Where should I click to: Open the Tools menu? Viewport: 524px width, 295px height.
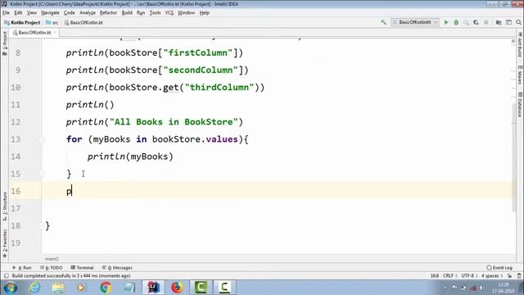(x=155, y=13)
